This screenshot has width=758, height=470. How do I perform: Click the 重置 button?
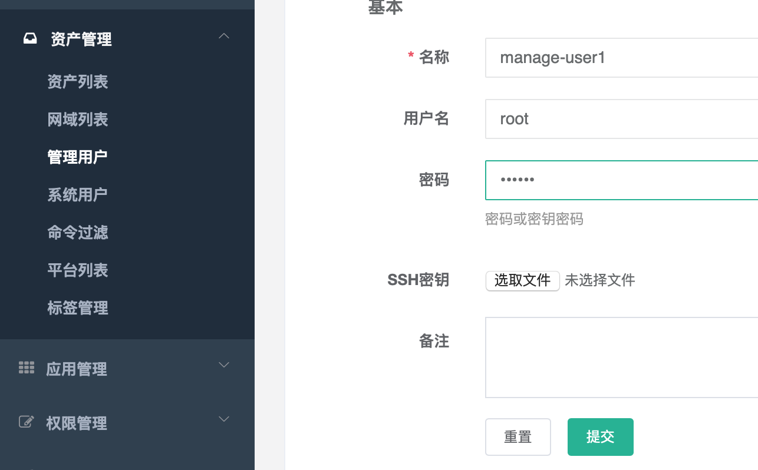[518, 437]
